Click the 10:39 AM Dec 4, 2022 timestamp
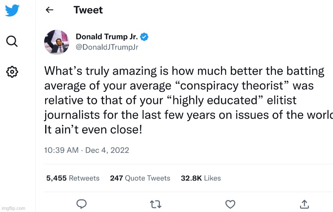The image size is (333, 212). [x=86, y=150]
